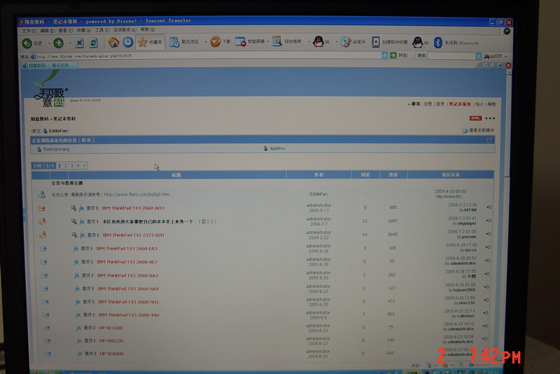
Task: Click the freemanwang member icon
Action: (x=39, y=149)
